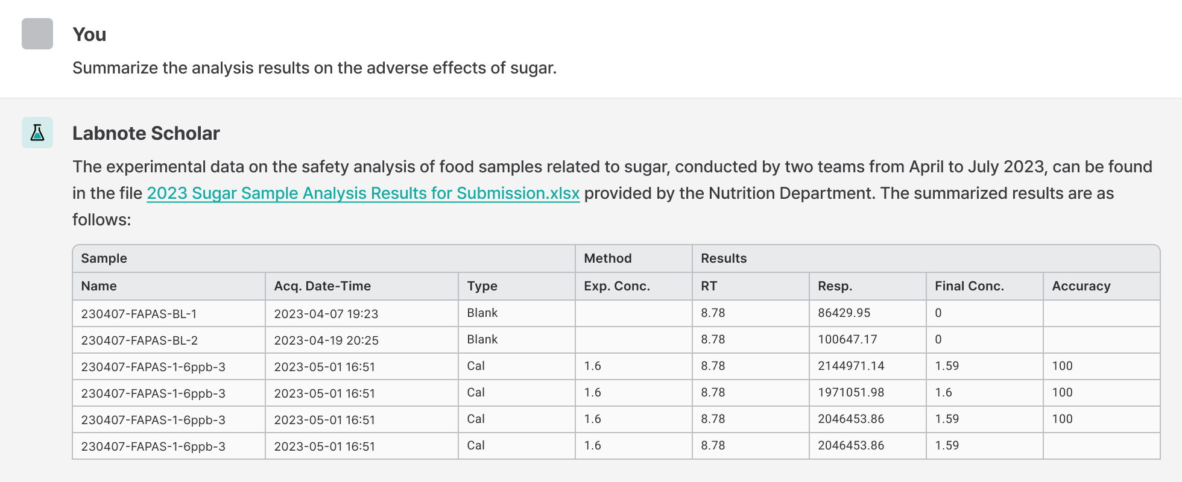Viewport: 1182px width, 482px height.
Task: Click the Results group header
Action: (724, 258)
